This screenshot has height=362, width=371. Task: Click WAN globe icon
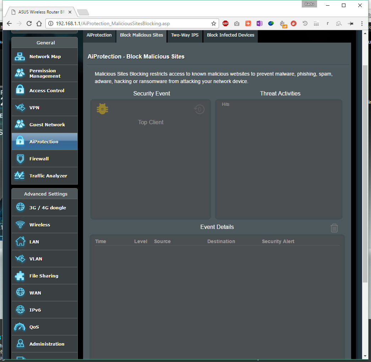click(x=20, y=292)
